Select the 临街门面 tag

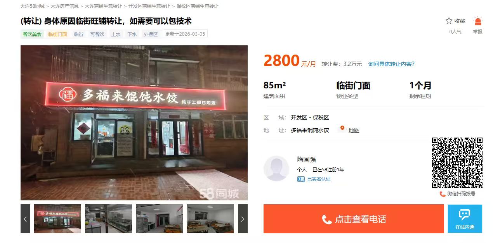click(57, 34)
